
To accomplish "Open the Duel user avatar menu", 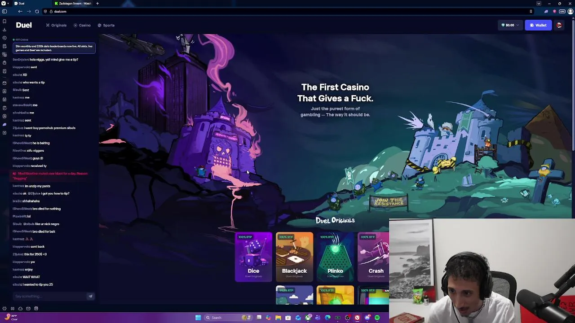I will 559,25.
